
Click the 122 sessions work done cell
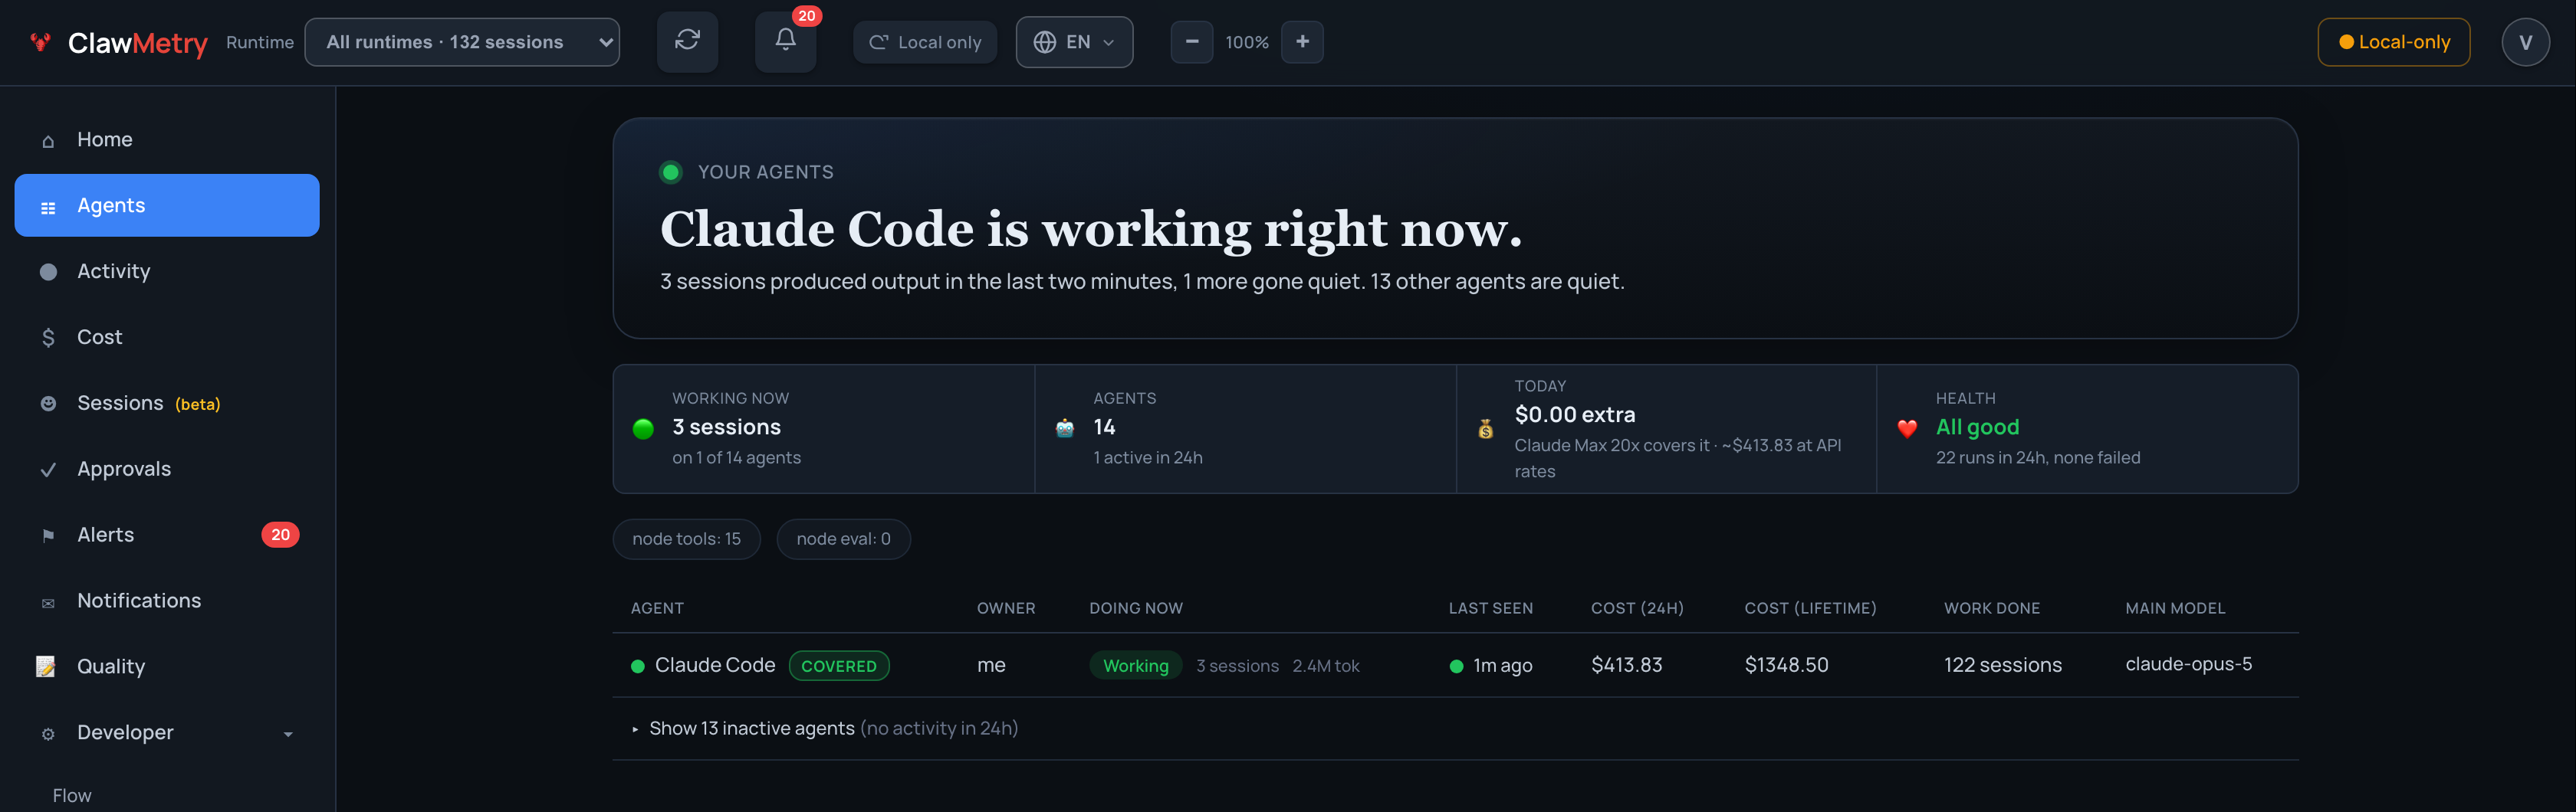click(2002, 665)
